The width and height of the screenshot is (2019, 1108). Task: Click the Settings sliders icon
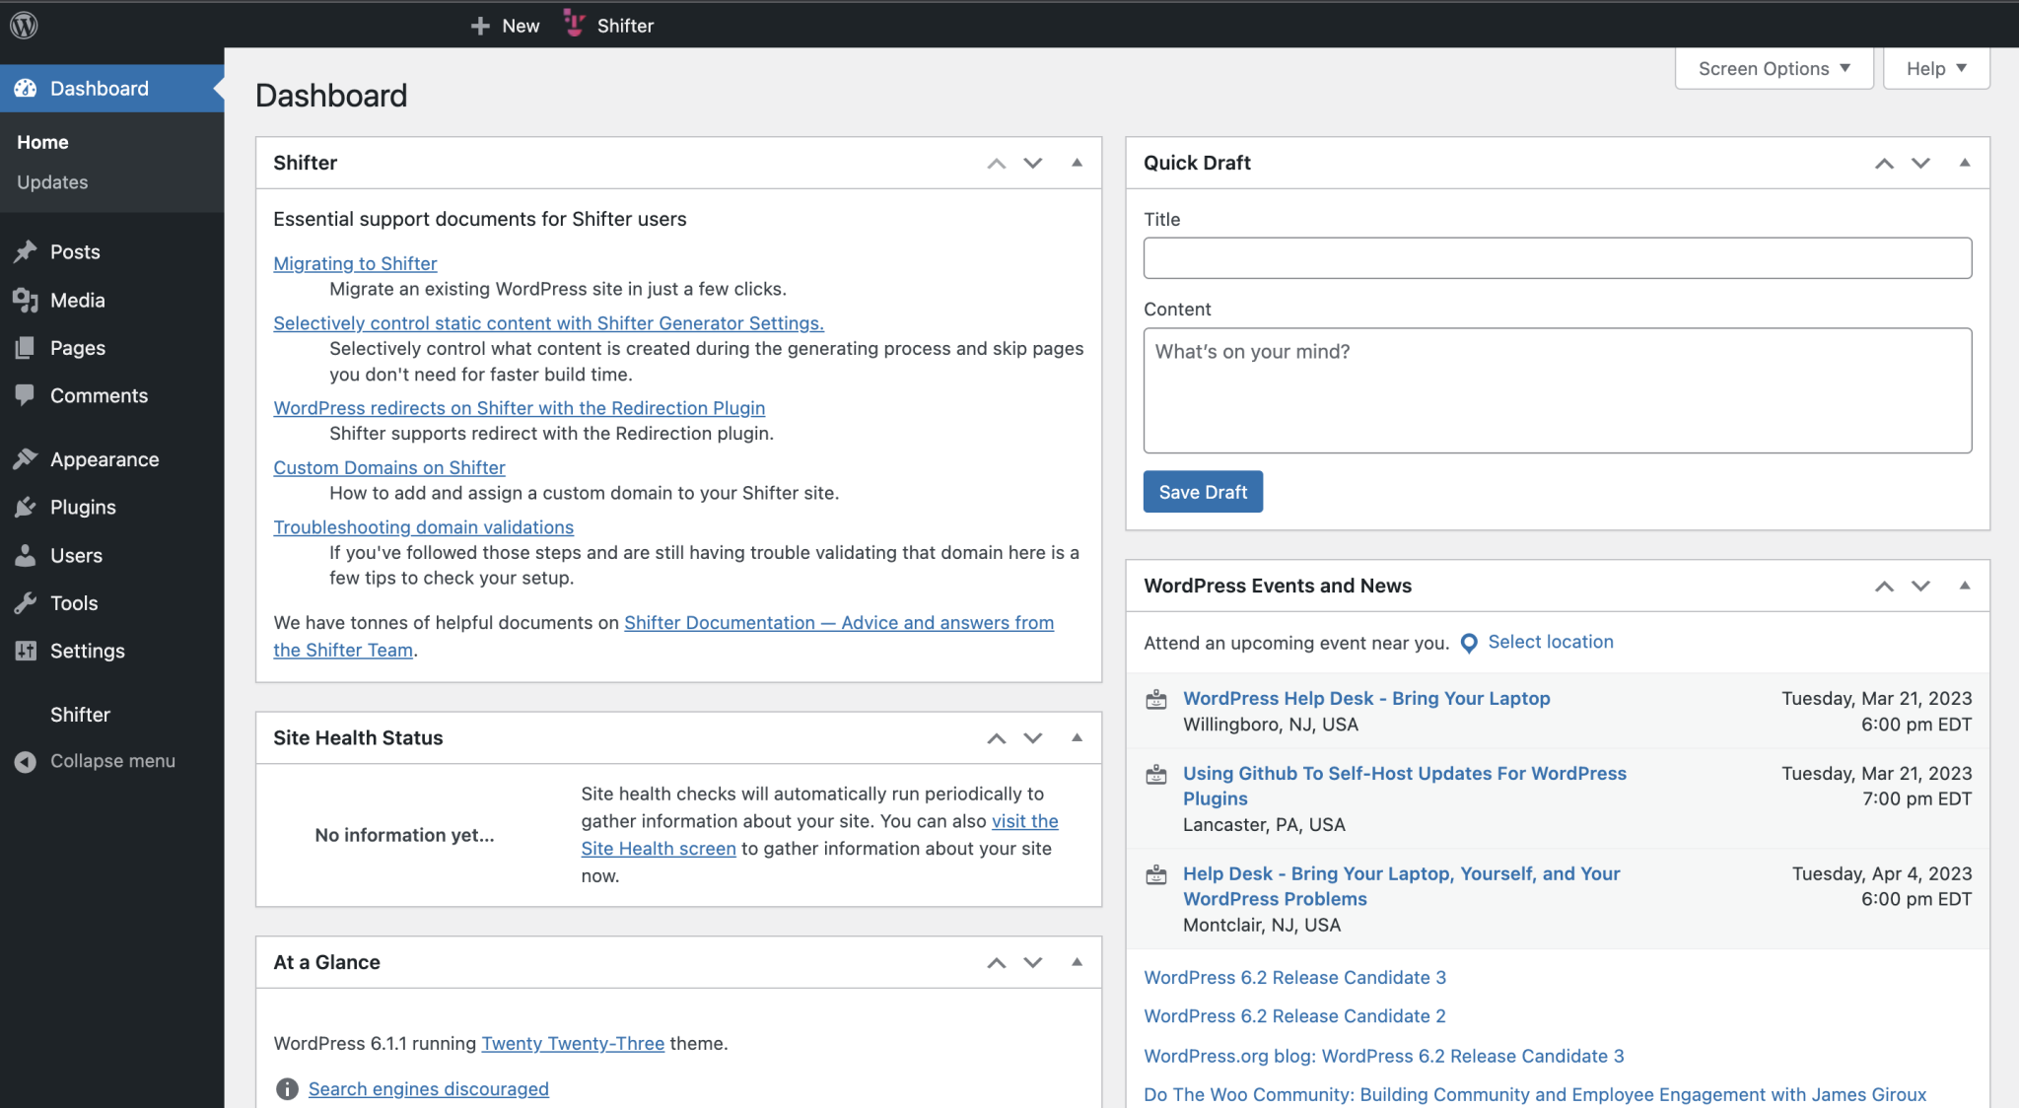point(26,651)
